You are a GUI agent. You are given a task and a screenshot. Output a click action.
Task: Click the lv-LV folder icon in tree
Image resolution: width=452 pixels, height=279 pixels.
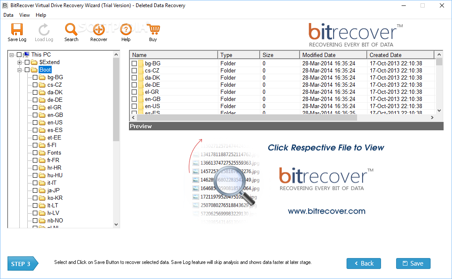tap(42, 213)
